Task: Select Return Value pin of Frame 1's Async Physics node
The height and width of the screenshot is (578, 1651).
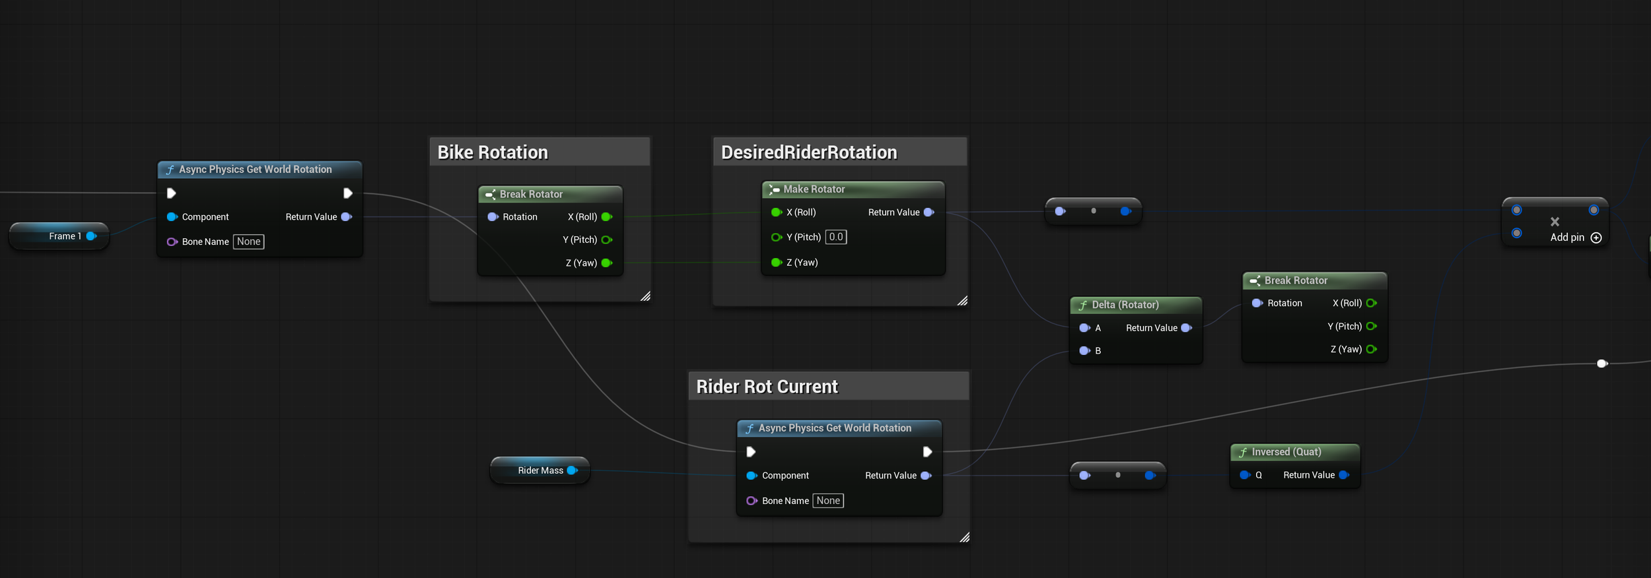Action: click(346, 217)
